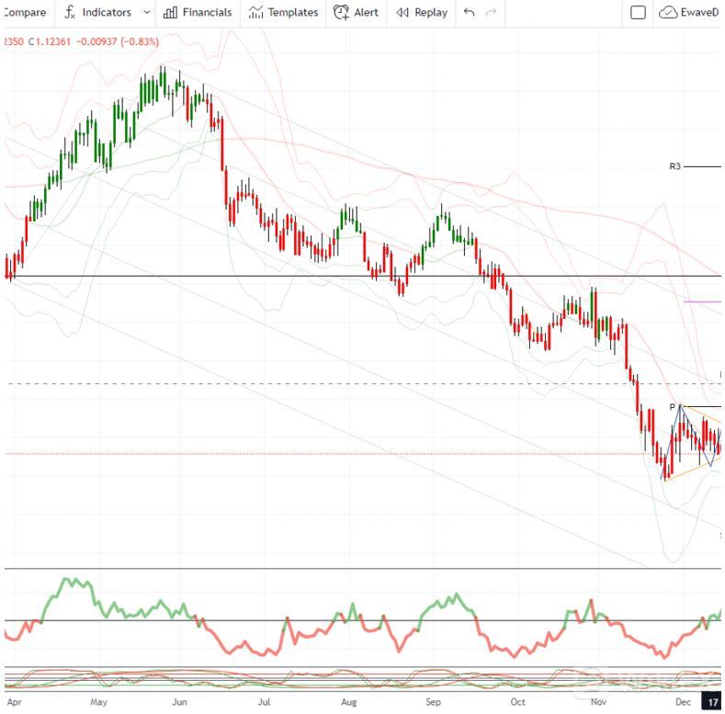Create a new Alert

356,13
